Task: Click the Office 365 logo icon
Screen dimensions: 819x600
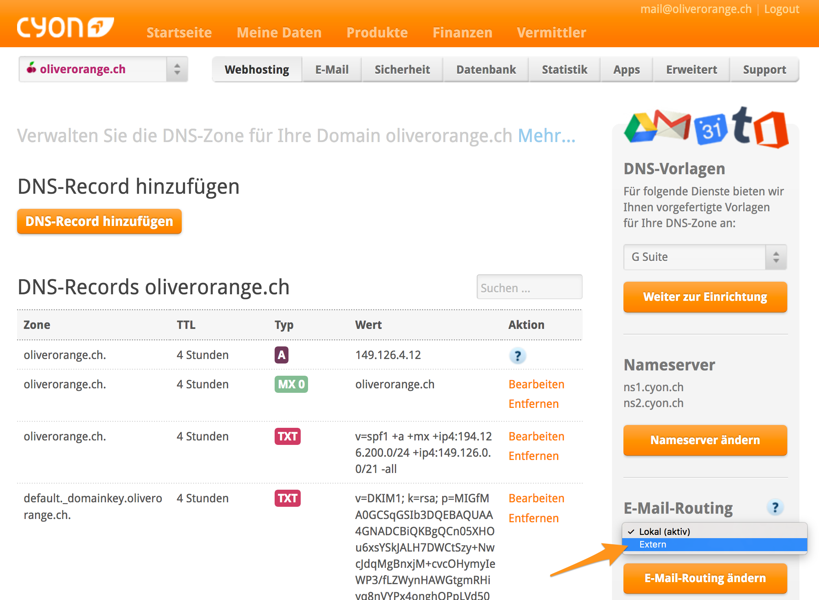Action: tap(772, 129)
